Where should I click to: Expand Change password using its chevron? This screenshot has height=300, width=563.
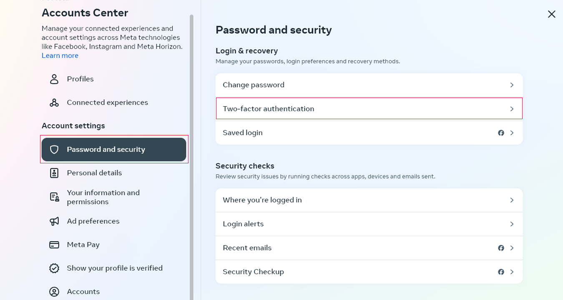(x=512, y=85)
